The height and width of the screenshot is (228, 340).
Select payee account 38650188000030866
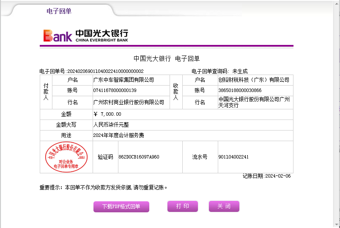240,90
